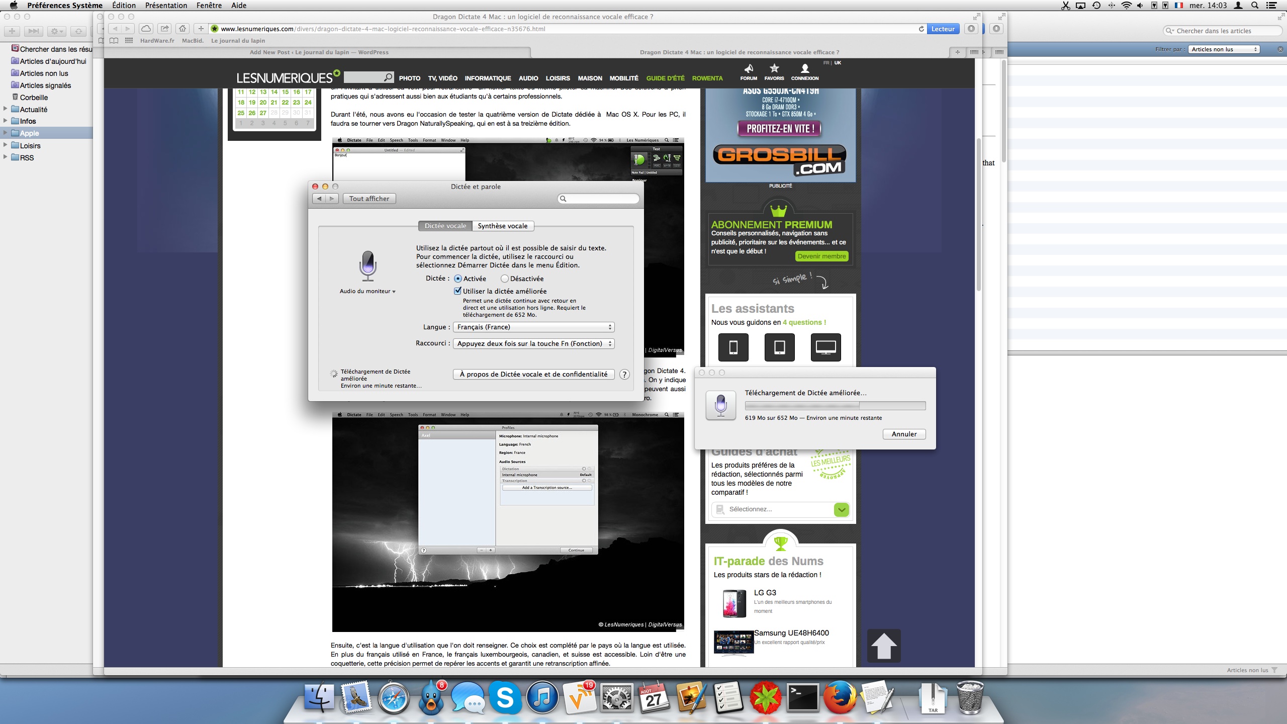Click the Lecteur reader button
Image resolution: width=1287 pixels, height=724 pixels.
click(x=943, y=29)
